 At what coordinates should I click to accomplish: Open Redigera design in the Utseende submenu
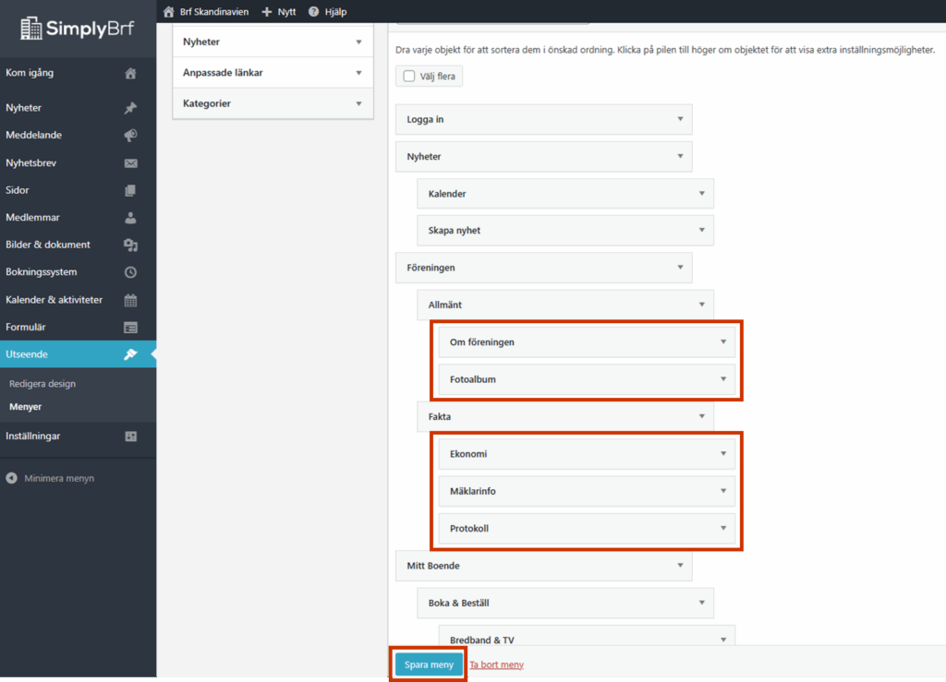(42, 384)
